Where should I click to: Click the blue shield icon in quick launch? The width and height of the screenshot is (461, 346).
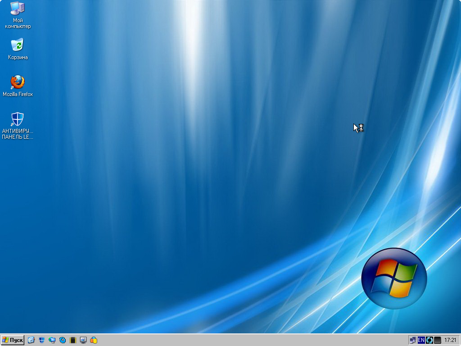pyautogui.click(x=42, y=340)
